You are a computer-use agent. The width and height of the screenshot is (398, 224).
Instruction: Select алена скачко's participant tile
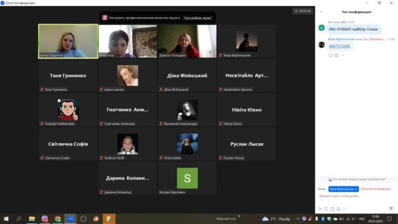point(128,76)
